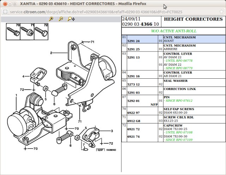Select screw 70 thumbnail in diagram legend

pyautogui.click(x=13, y=31)
